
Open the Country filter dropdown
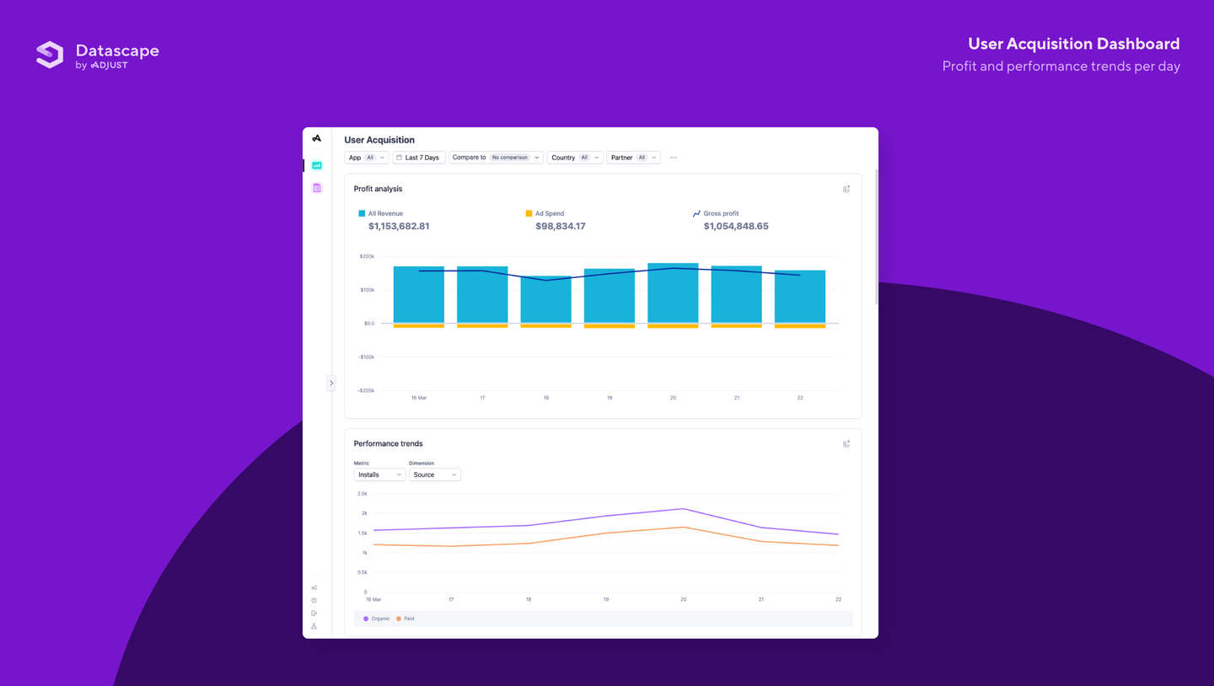(574, 158)
